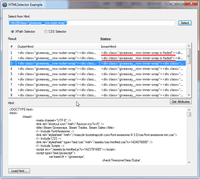Click the Select from Html input field
The height and width of the screenshot is (179, 200).
pos(91,23)
